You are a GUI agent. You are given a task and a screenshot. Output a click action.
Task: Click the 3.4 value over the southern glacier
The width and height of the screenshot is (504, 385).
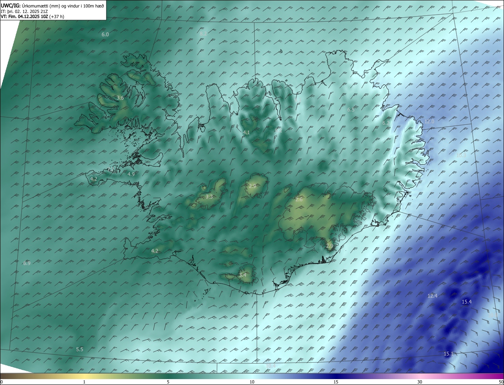[243, 275]
